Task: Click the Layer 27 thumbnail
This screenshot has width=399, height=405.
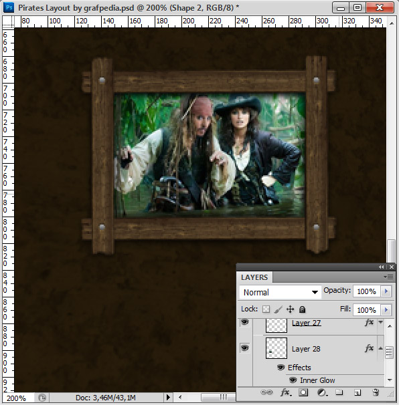Action: click(276, 325)
